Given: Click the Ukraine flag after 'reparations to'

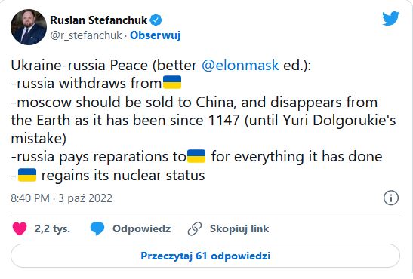Looking at the screenshot, I should pyautogui.click(x=196, y=156).
